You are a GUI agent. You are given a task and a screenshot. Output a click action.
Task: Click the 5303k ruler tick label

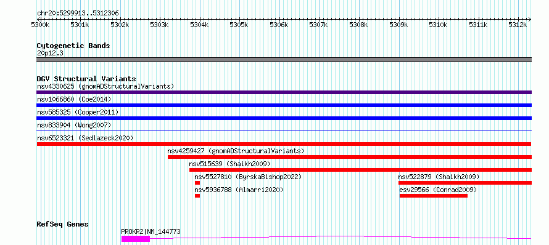160,25
